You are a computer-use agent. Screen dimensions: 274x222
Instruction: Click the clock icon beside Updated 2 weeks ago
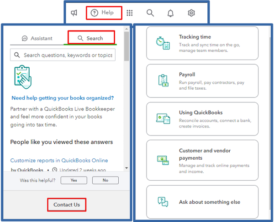[55, 170]
